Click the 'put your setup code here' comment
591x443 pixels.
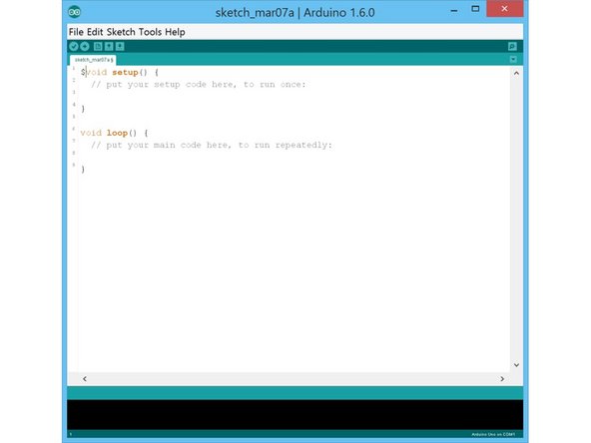pos(198,85)
